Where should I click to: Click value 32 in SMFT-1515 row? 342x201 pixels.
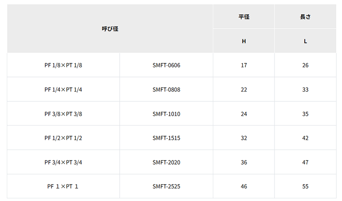point(244,138)
